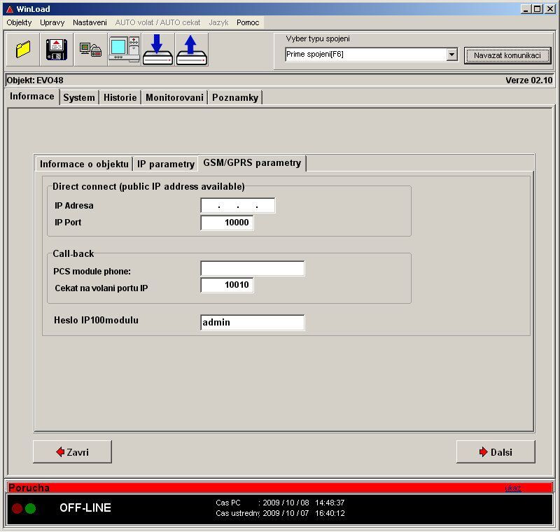The image size is (560, 532).
Task: Expand the Vyber typu spojeni dropdown
Action: click(x=451, y=55)
